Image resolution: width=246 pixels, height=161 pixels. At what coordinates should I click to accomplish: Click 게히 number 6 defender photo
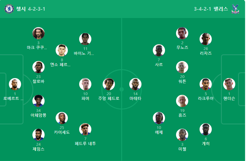pyautogui.click(x=206, y=129)
